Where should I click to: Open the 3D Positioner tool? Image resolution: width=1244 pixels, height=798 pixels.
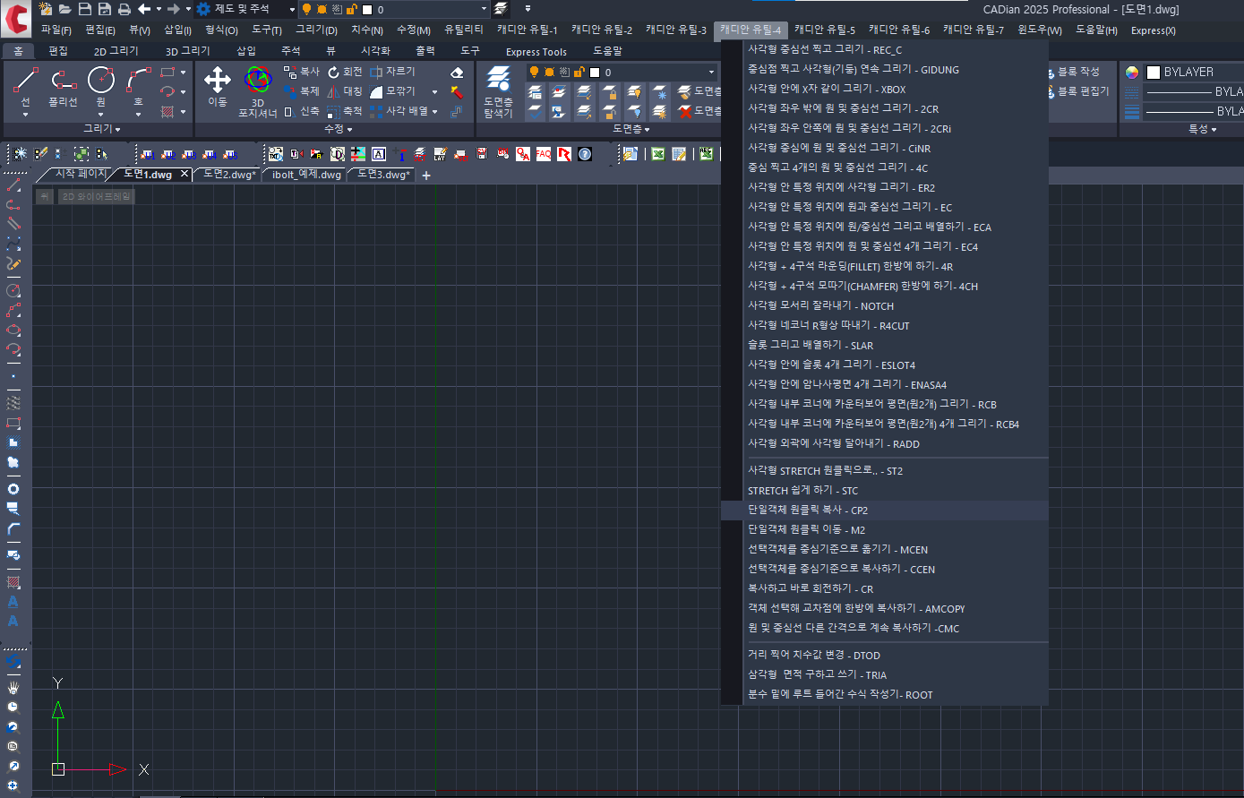[x=258, y=90]
